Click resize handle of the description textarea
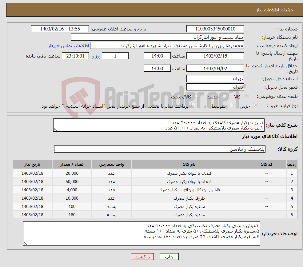This screenshot has width=303, height=267. 55,130
